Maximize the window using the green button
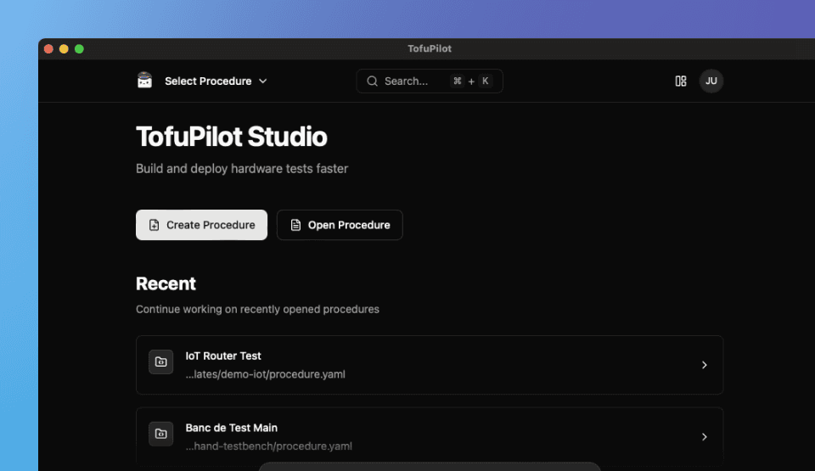The width and height of the screenshot is (815, 471). point(80,49)
